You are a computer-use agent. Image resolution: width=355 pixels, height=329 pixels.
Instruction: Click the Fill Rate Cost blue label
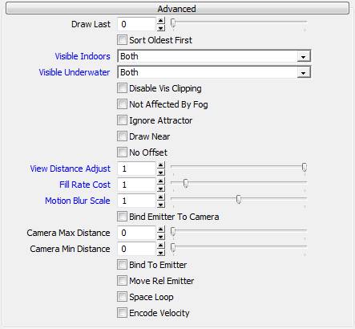[85, 185]
